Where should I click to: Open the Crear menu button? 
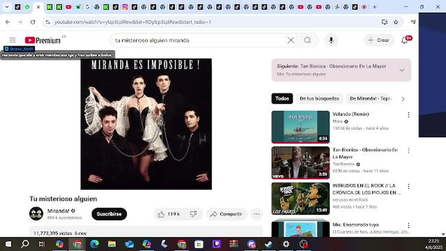point(379,40)
